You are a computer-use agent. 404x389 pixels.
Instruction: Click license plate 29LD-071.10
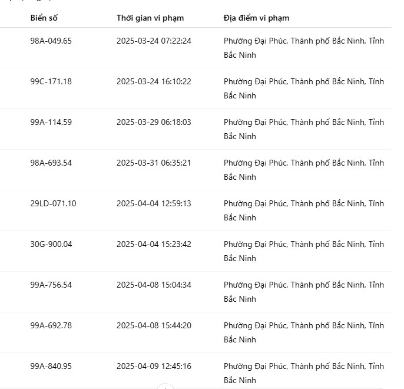click(x=54, y=204)
